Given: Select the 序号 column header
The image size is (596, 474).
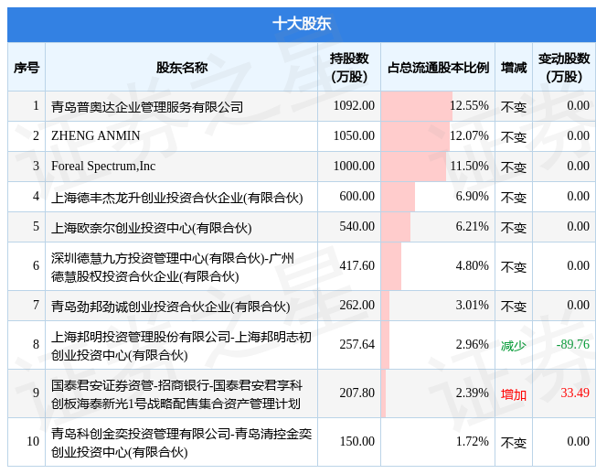Looking at the screenshot, I should pos(27,68).
